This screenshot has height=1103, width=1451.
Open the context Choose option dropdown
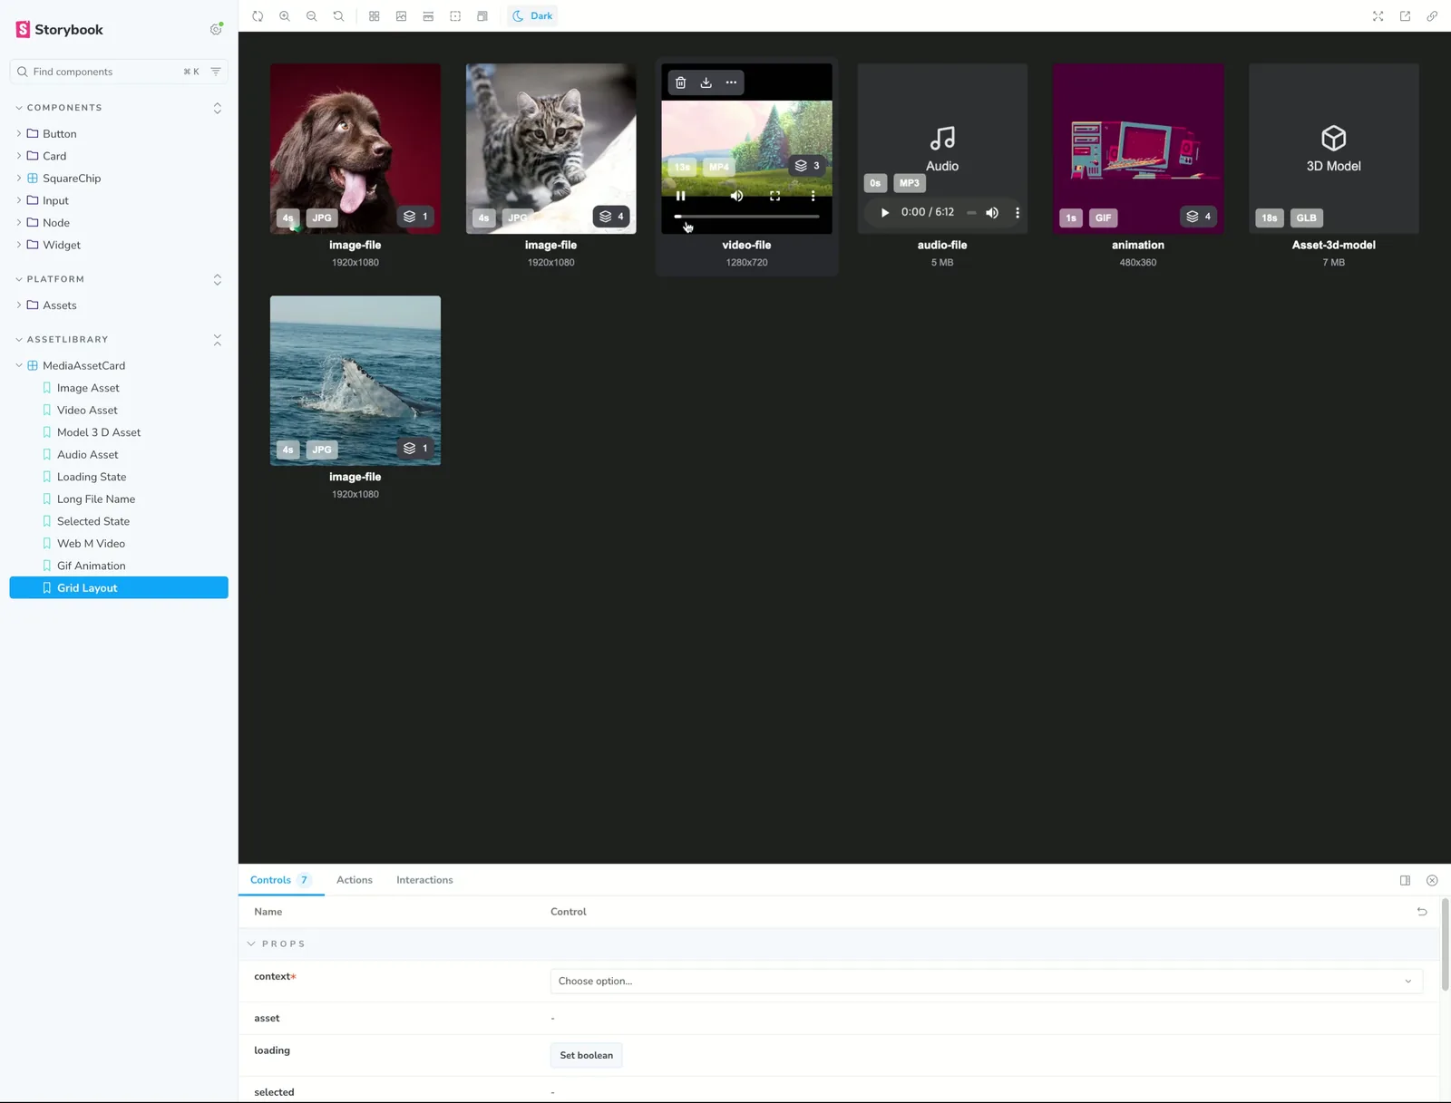986,981
